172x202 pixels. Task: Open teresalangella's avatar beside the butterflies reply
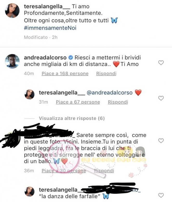click(30, 192)
